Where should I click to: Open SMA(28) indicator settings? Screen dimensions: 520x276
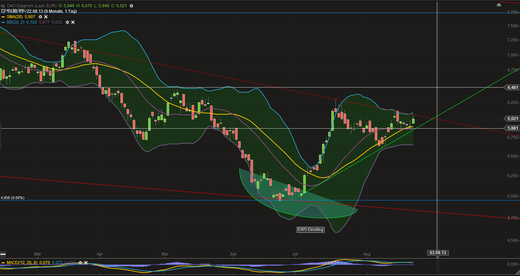click(40, 16)
